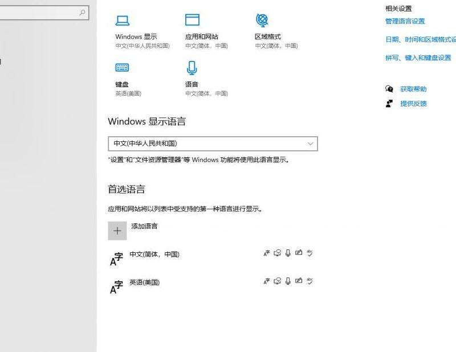Open the 提供反馈 link

pyautogui.click(x=413, y=104)
